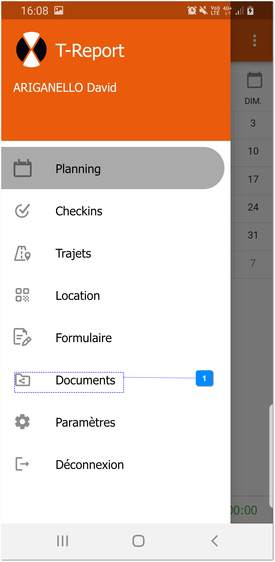Click day 31 on the calendar
The height and width of the screenshot is (562, 275).
click(254, 235)
